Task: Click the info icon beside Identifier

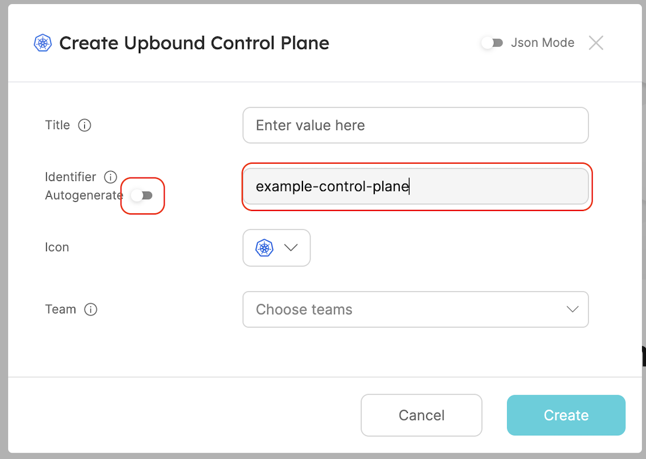Action: click(x=111, y=177)
